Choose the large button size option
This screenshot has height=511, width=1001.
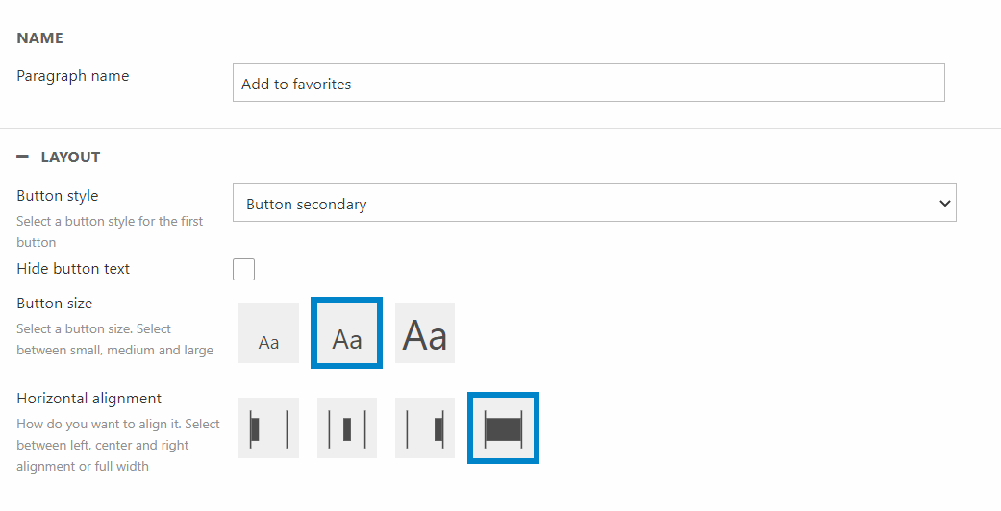click(x=425, y=333)
